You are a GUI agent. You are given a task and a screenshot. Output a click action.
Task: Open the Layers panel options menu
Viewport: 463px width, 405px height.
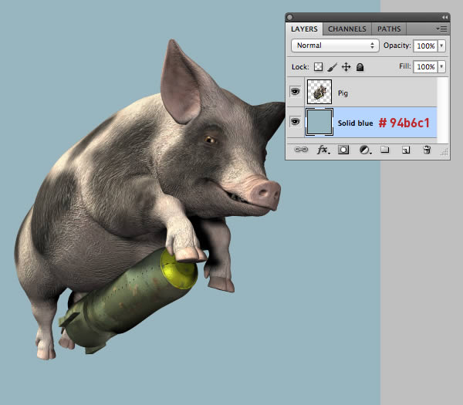click(442, 29)
